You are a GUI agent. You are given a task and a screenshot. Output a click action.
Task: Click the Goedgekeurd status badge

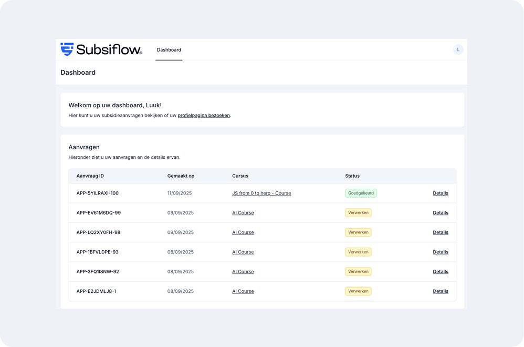tap(361, 193)
